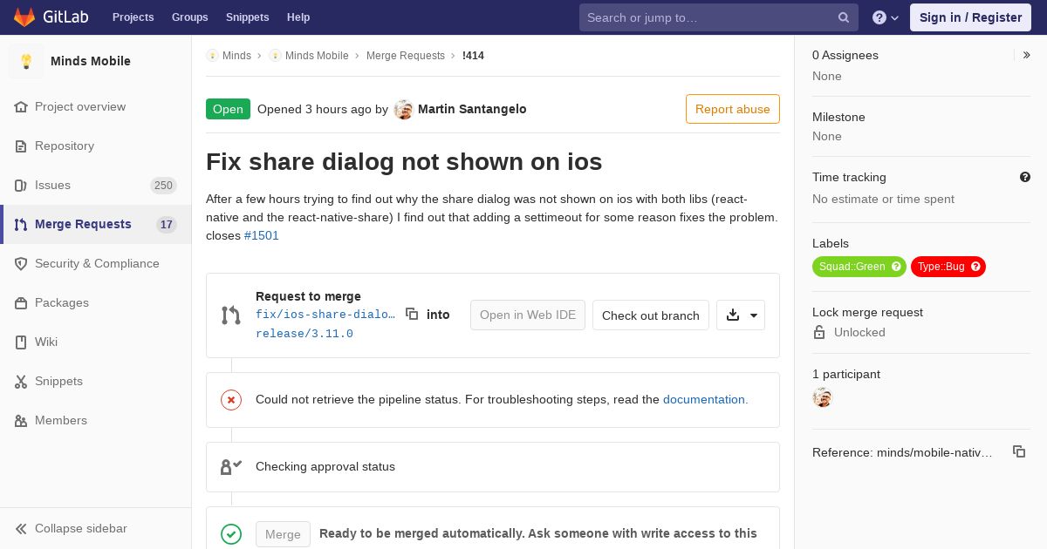Click the green ready-to-merge check icon
The width and height of the screenshot is (1047, 549).
point(231,534)
